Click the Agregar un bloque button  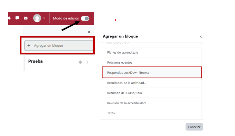point(59,45)
